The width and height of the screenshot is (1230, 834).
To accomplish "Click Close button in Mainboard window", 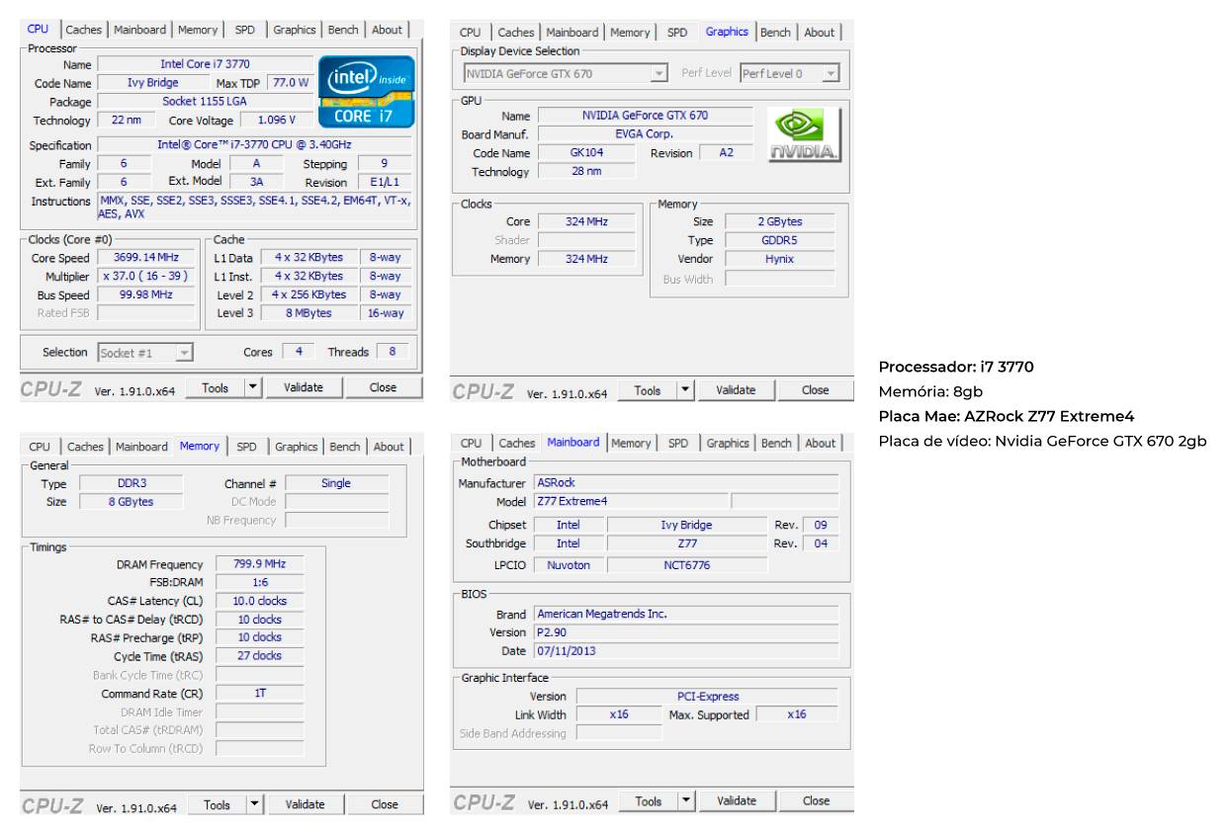I will tap(817, 800).
